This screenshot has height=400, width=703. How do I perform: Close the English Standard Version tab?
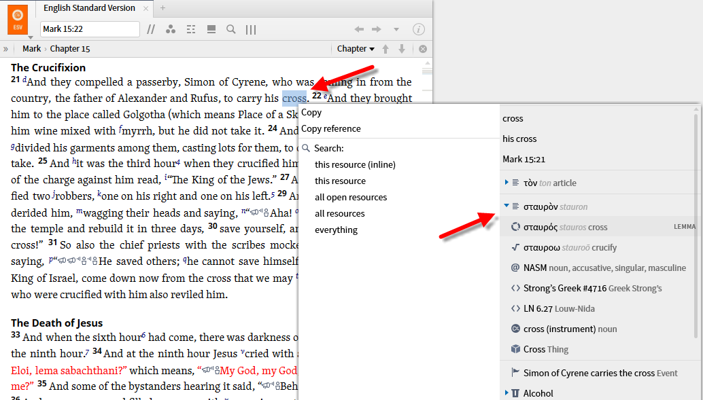pyautogui.click(x=145, y=9)
